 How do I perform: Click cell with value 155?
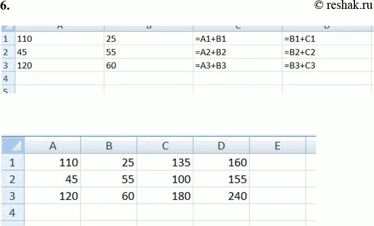coord(221,179)
